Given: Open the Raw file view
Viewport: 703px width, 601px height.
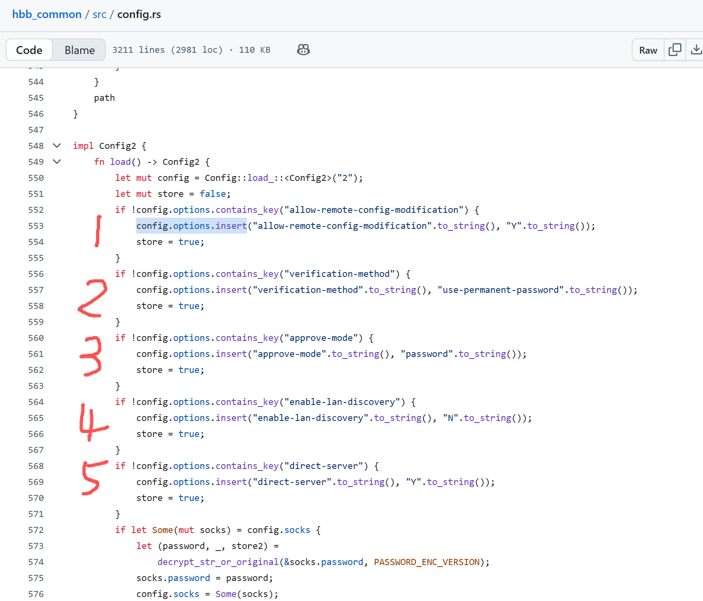Looking at the screenshot, I should click(x=648, y=50).
